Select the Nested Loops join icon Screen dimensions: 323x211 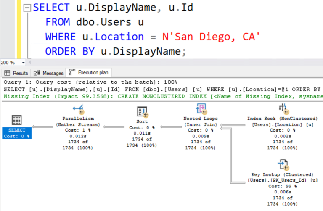click(x=201, y=111)
